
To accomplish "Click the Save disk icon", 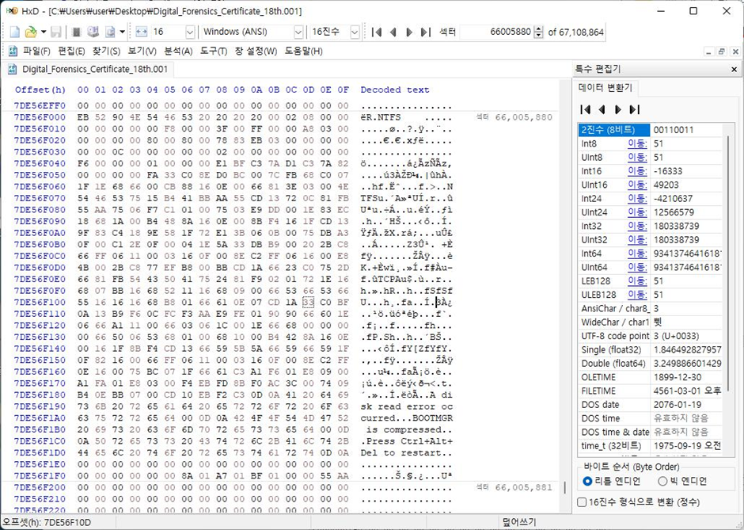I will coord(56,32).
